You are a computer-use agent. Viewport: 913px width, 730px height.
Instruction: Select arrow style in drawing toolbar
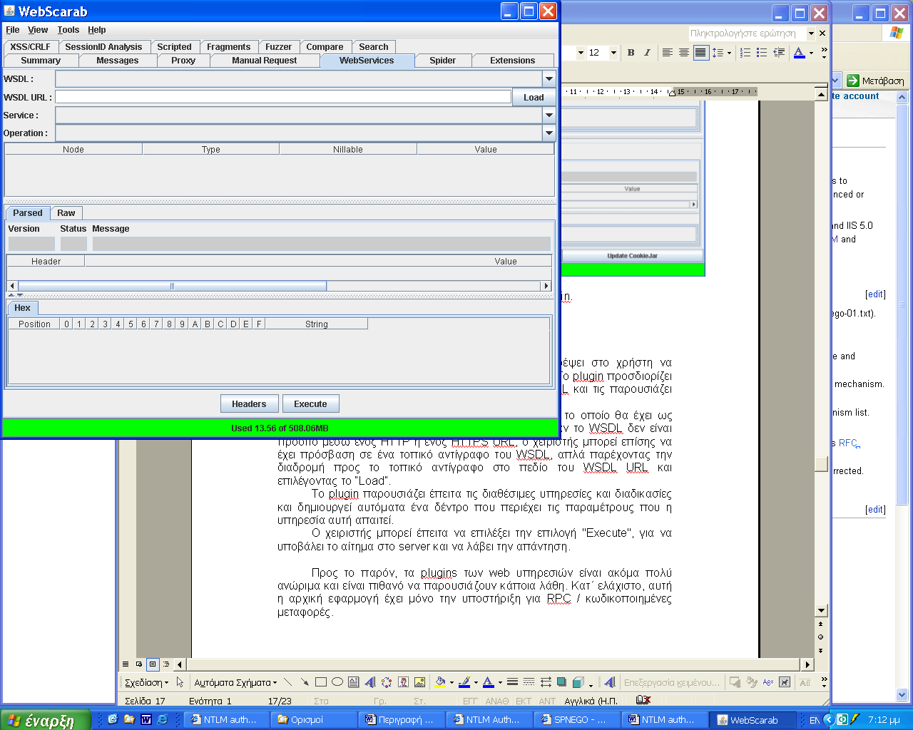pyautogui.click(x=546, y=682)
